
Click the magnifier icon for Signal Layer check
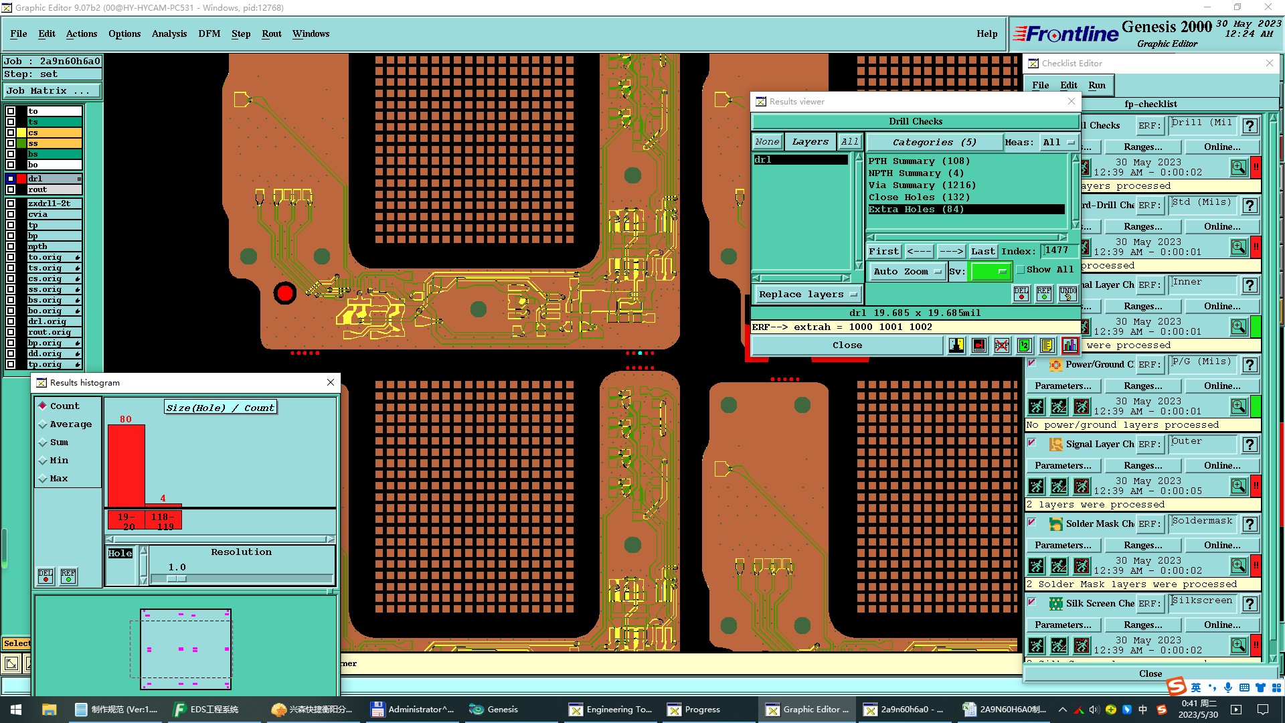pyautogui.click(x=1238, y=486)
